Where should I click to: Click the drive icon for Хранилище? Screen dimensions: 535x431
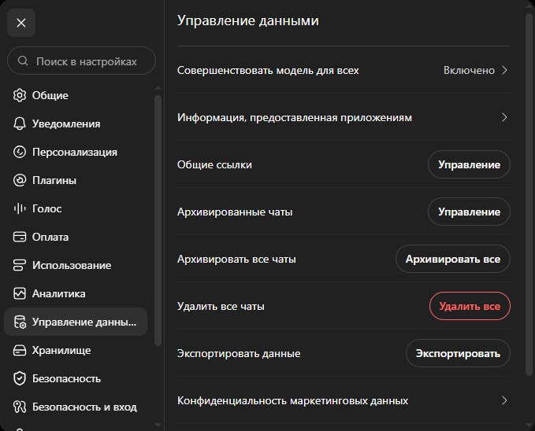(20, 350)
